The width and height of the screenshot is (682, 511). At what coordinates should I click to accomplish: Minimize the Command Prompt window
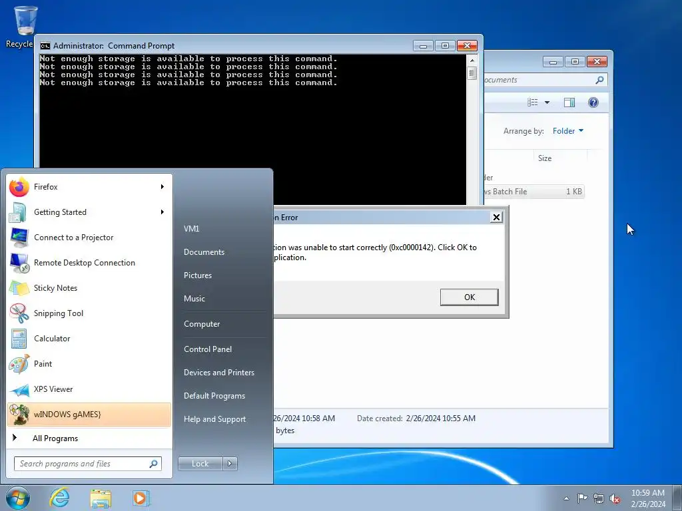point(423,46)
